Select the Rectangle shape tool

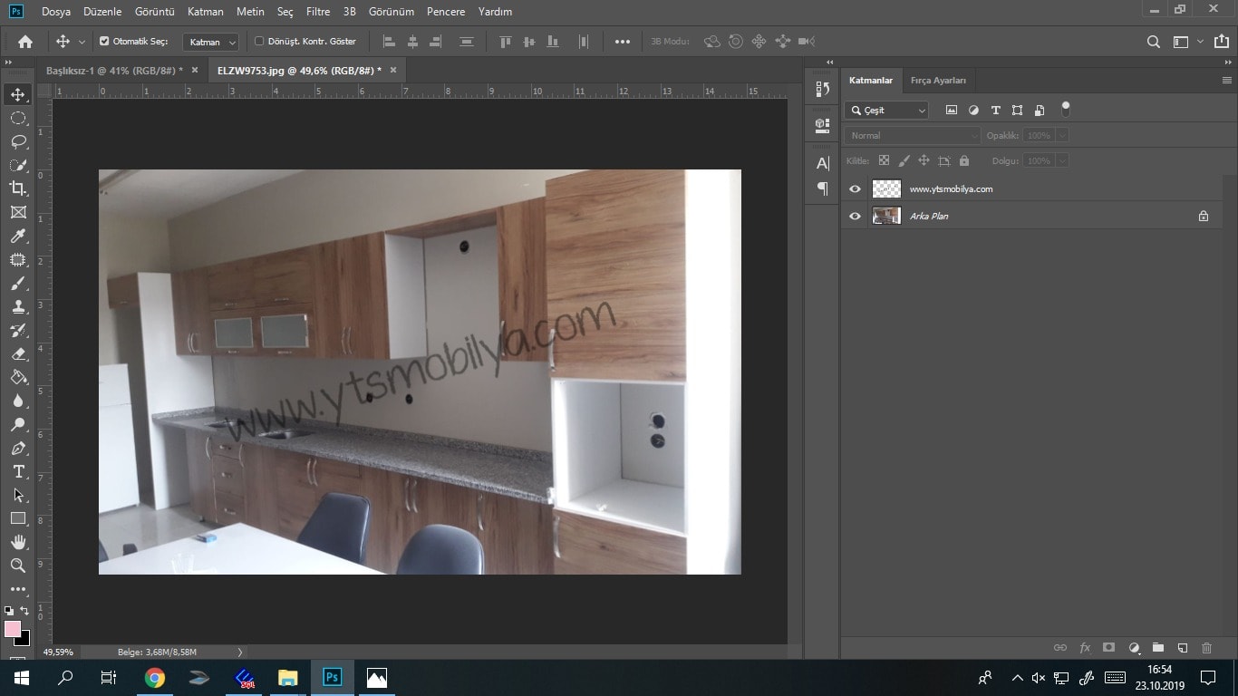[x=18, y=519]
